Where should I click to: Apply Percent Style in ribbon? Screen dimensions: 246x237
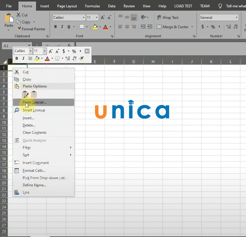pos(213,27)
